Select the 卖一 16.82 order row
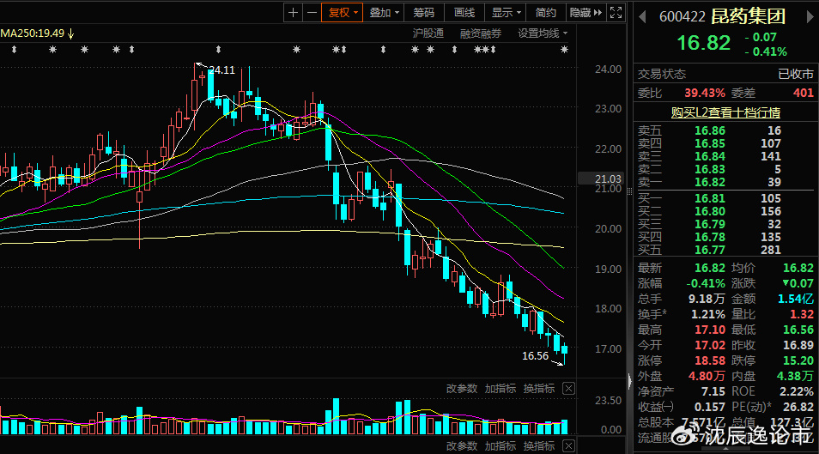This screenshot has height=454, width=819. tap(725, 182)
